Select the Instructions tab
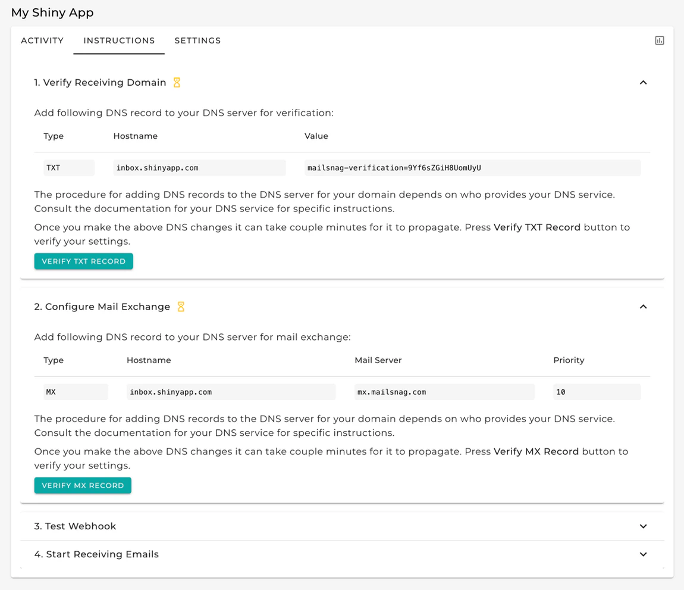This screenshot has height=590, width=684. (119, 40)
